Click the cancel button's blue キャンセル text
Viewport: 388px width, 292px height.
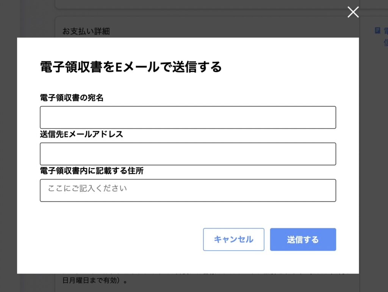click(233, 239)
